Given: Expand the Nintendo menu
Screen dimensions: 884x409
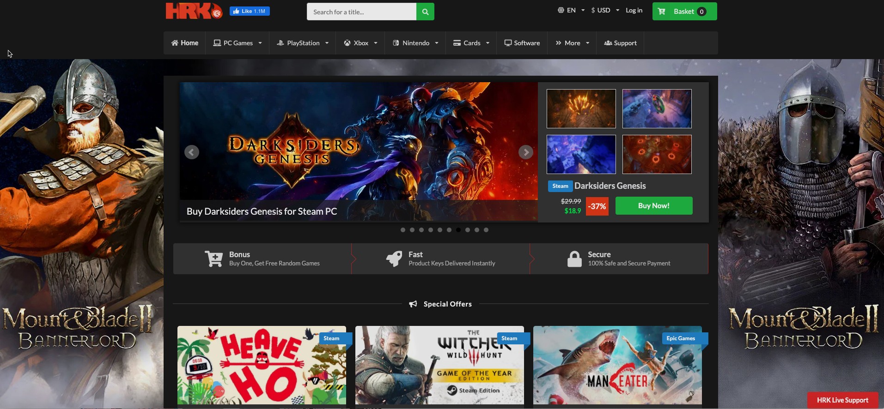Looking at the screenshot, I should pos(415,43).
